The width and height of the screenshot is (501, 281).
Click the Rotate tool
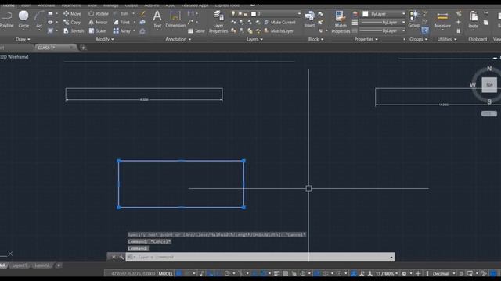pos(99,14)
